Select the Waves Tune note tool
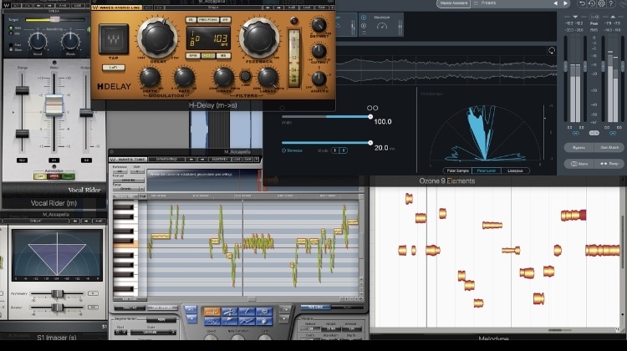Screen dimensions: 627x351 pyautogui.click(x=212, y=311)
